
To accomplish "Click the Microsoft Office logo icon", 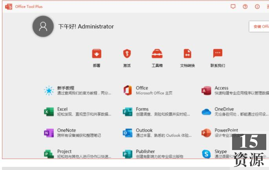I will click(128, 90).
